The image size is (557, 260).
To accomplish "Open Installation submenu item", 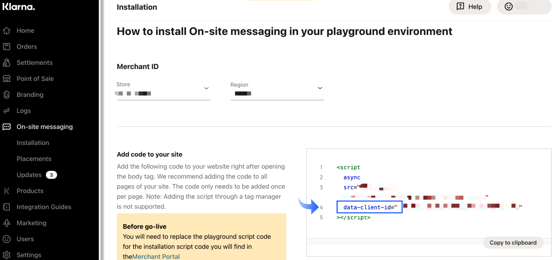I will (33, 142).
